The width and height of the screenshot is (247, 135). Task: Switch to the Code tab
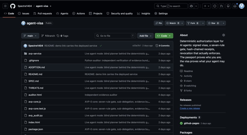point(9,13)
